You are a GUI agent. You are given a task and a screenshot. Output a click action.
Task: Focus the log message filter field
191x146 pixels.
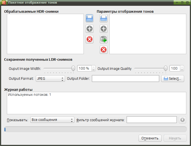pyautogui.click(x=152, y=120)
